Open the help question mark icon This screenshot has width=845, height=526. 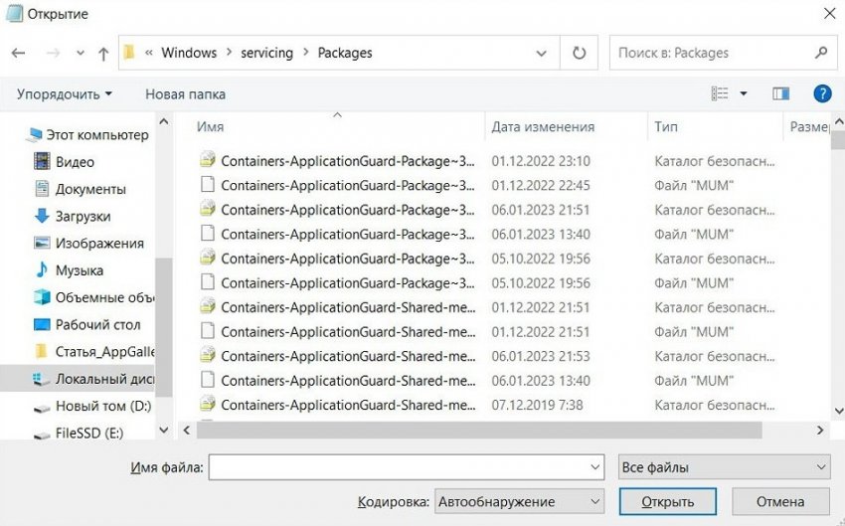pos(822,93)
